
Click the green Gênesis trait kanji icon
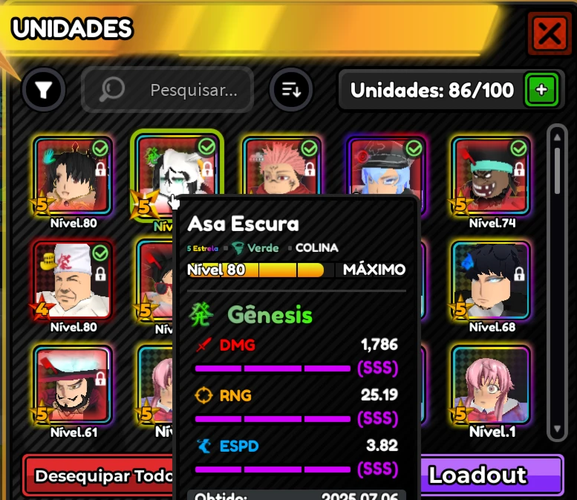pyautogui.click(x=201, y=315)
